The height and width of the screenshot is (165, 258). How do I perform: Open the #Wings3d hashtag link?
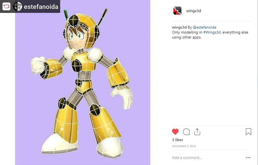212,32
